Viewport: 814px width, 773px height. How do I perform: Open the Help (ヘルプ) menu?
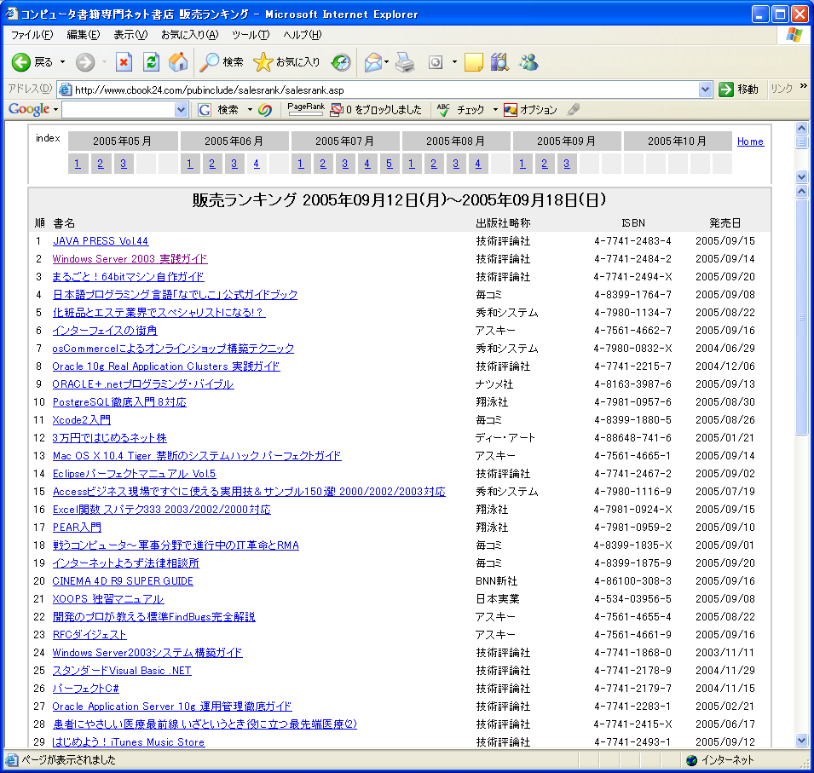coord(302,35)
